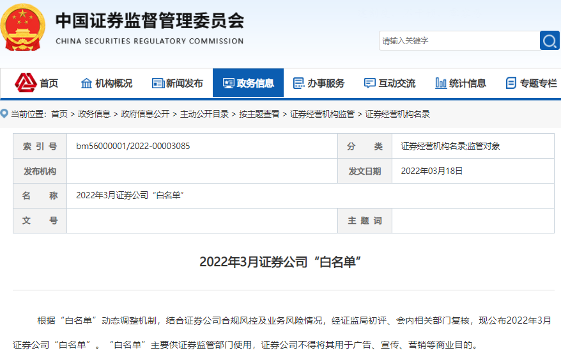Select the 政务信息 menu item

[249, 83]
